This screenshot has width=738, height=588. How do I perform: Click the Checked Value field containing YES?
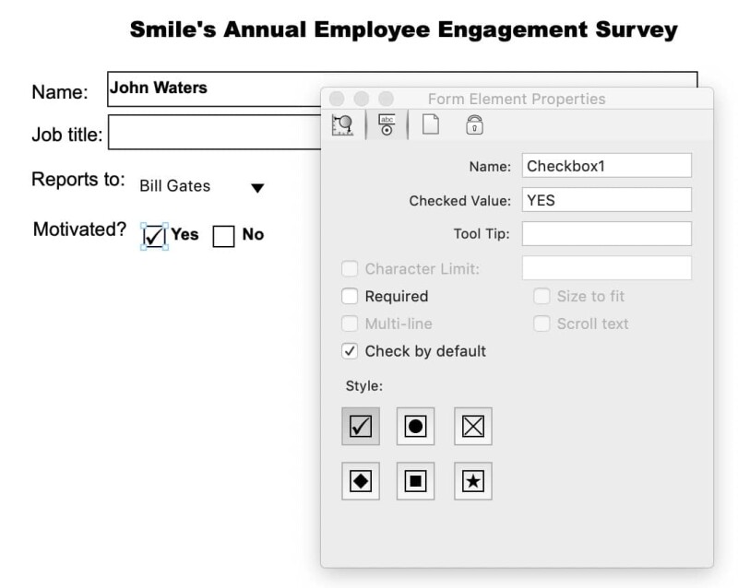[x=607, y=200]
